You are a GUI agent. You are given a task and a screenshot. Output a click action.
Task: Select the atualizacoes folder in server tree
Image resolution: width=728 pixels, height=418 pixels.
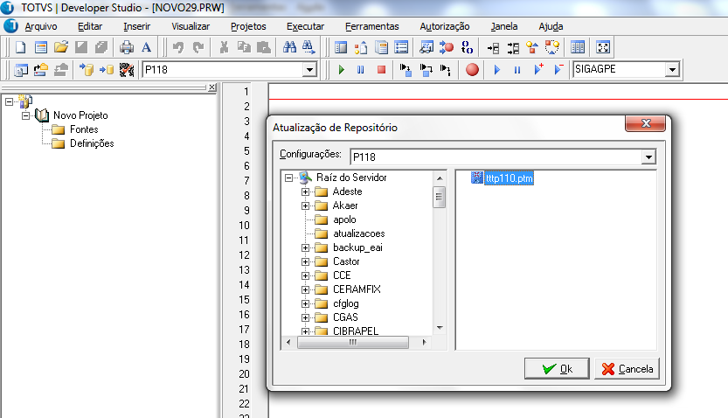pos(359,233)
